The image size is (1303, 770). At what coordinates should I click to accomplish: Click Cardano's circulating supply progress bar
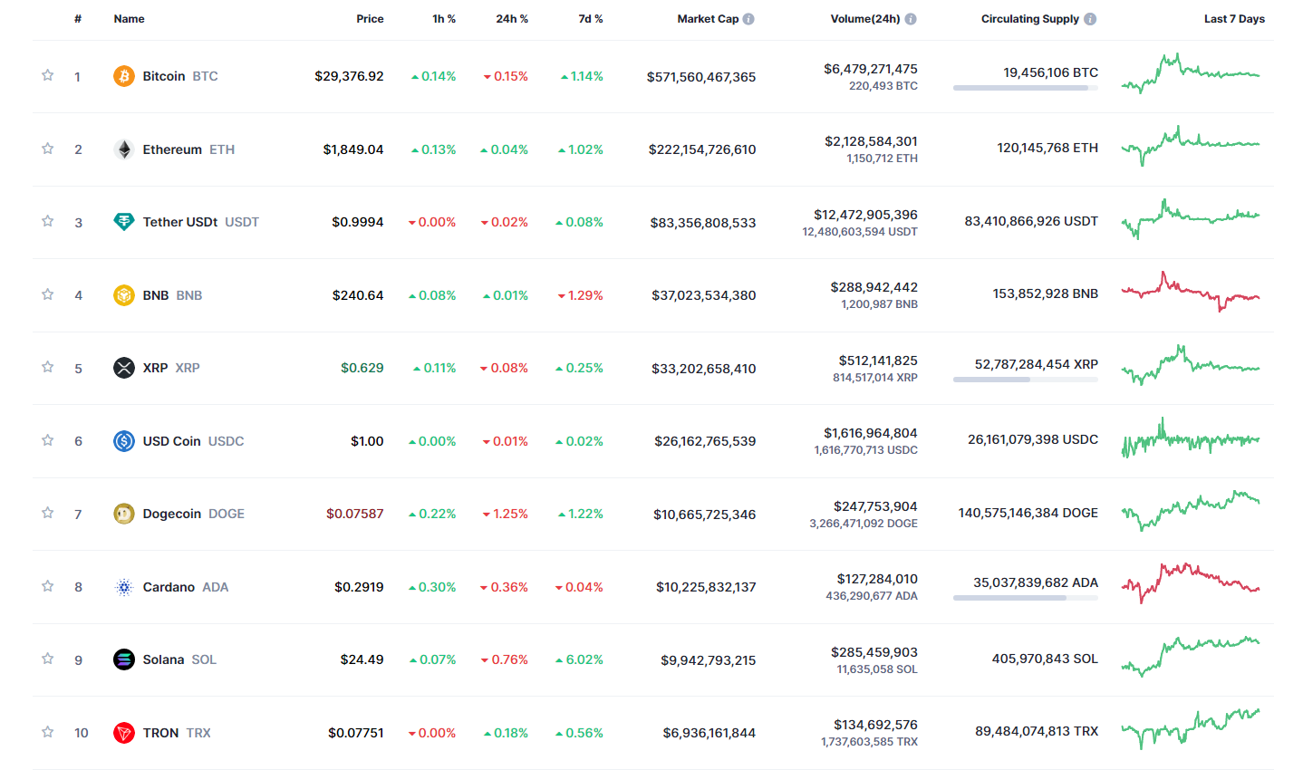point(1026,598)
